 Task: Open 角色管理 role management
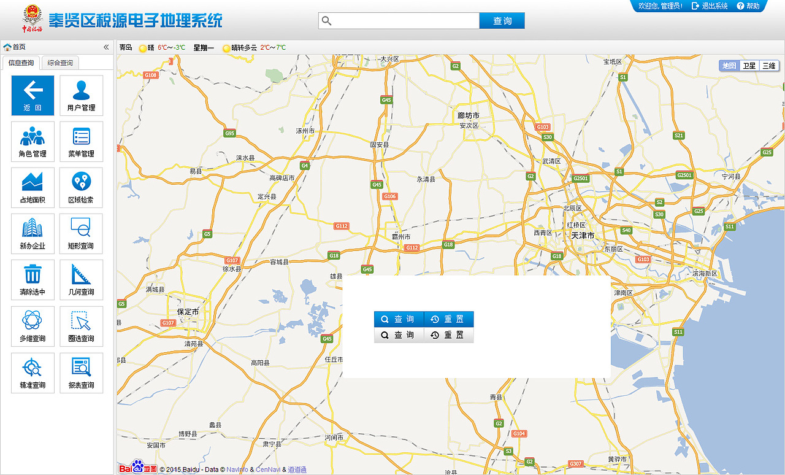[33, 142]
